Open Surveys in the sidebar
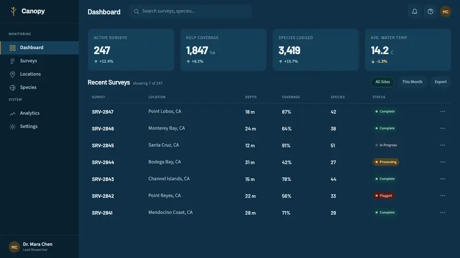This screenshot has height=258, width=460. click(39, 61)
